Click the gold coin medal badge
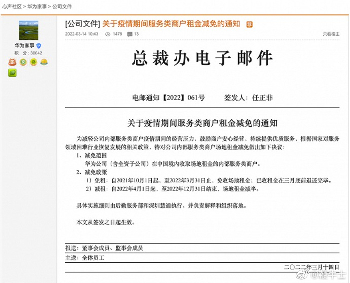 (x=44, y=62)
